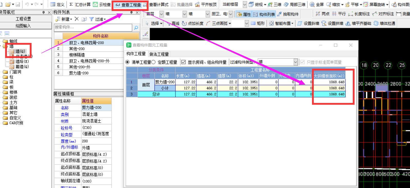Toggle 只显示标准层单层量 checkbox
Image resolution: width=410 pixels, height=188 pixels.
tap(302, 62)
